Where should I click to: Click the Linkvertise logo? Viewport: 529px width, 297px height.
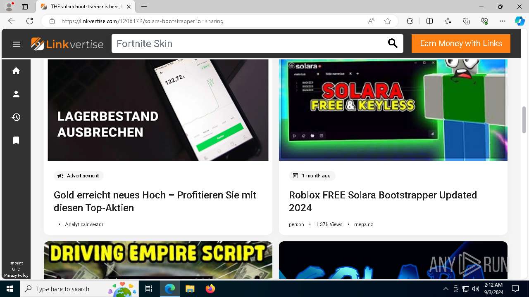67,44
